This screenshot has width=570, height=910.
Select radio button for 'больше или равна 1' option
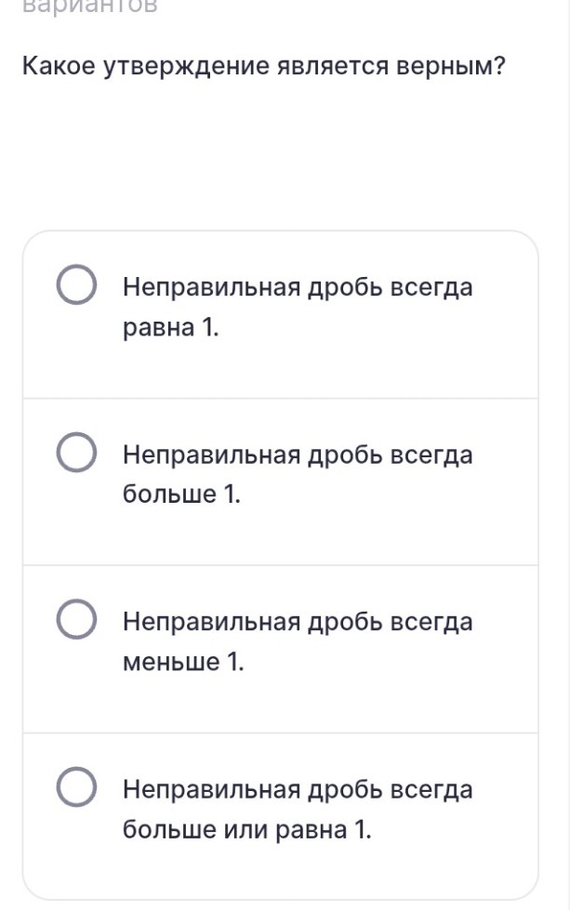[x=78, y=787]
